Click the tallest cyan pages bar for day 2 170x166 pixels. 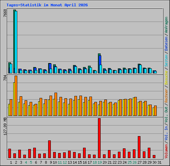[16, 42]
